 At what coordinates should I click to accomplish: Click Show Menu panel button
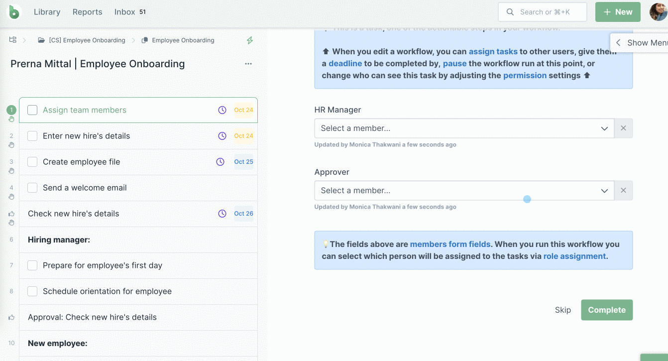[x=640, y=43]
